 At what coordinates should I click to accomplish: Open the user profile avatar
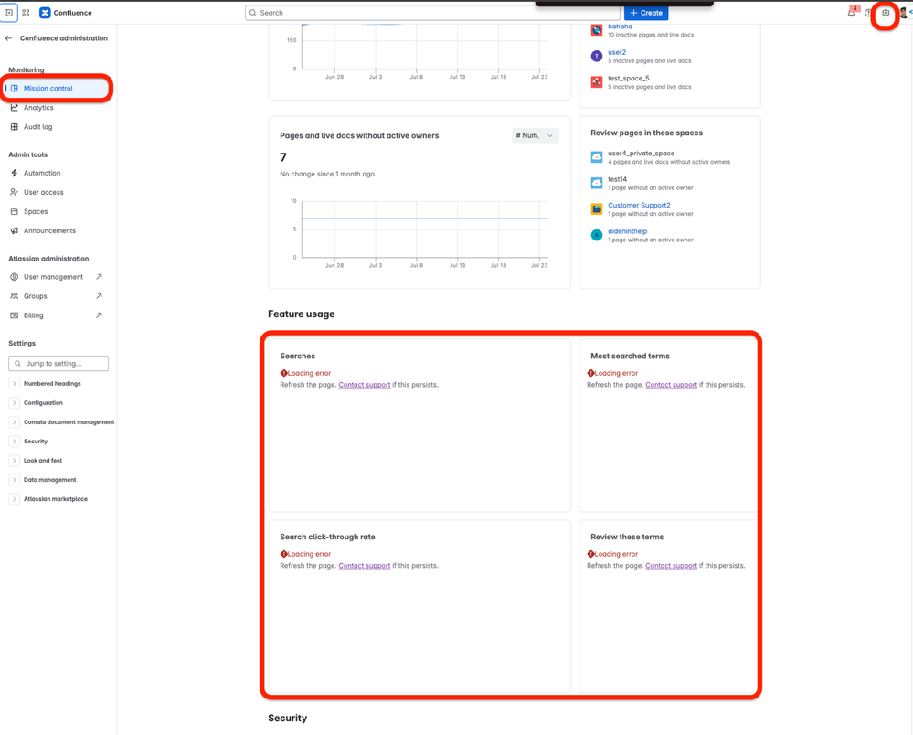click(903, 12)
